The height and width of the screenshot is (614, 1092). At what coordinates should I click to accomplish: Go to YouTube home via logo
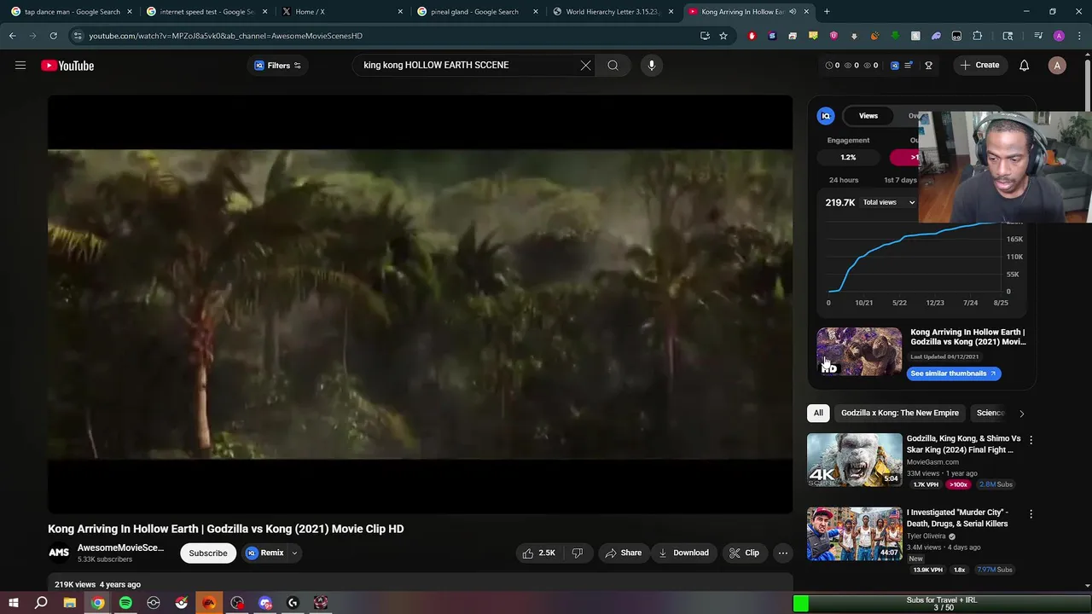coord(67,66)
